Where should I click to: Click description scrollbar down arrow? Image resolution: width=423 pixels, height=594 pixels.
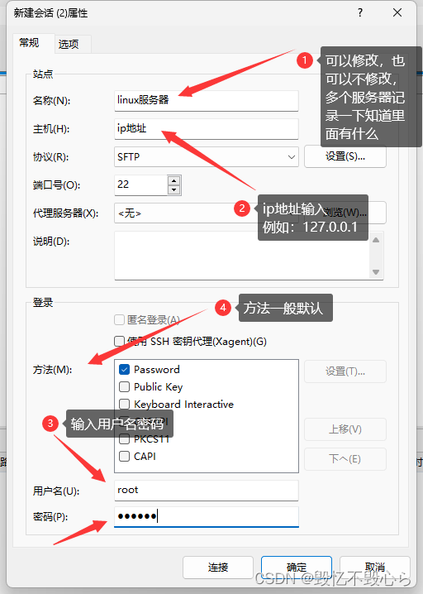click(x=376, y=272)
